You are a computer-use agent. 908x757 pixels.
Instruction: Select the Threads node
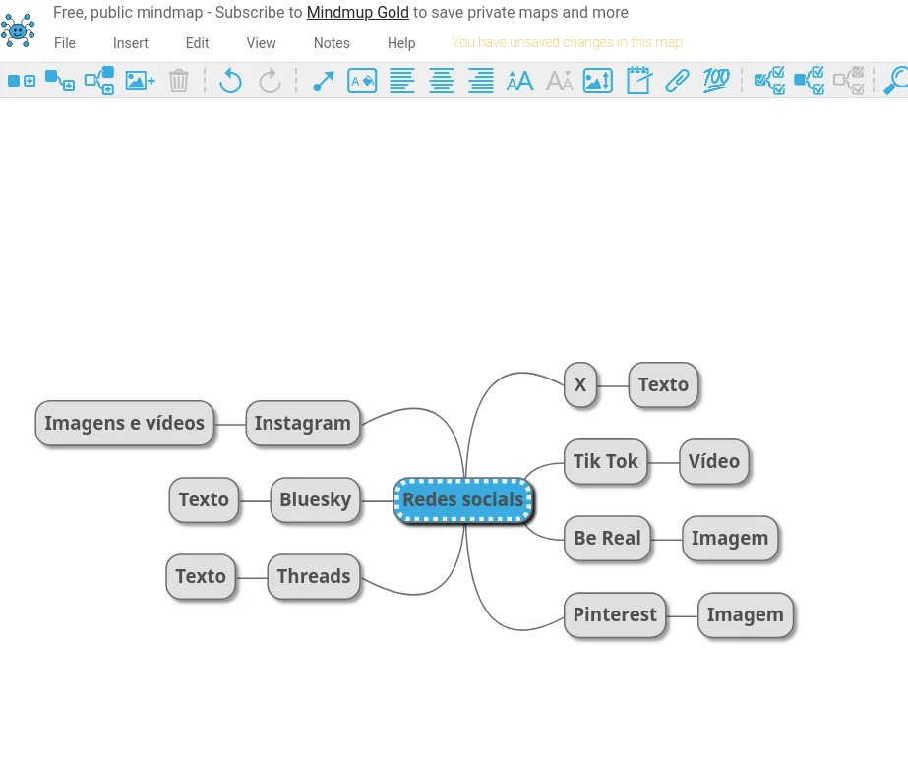click(313, 576)
